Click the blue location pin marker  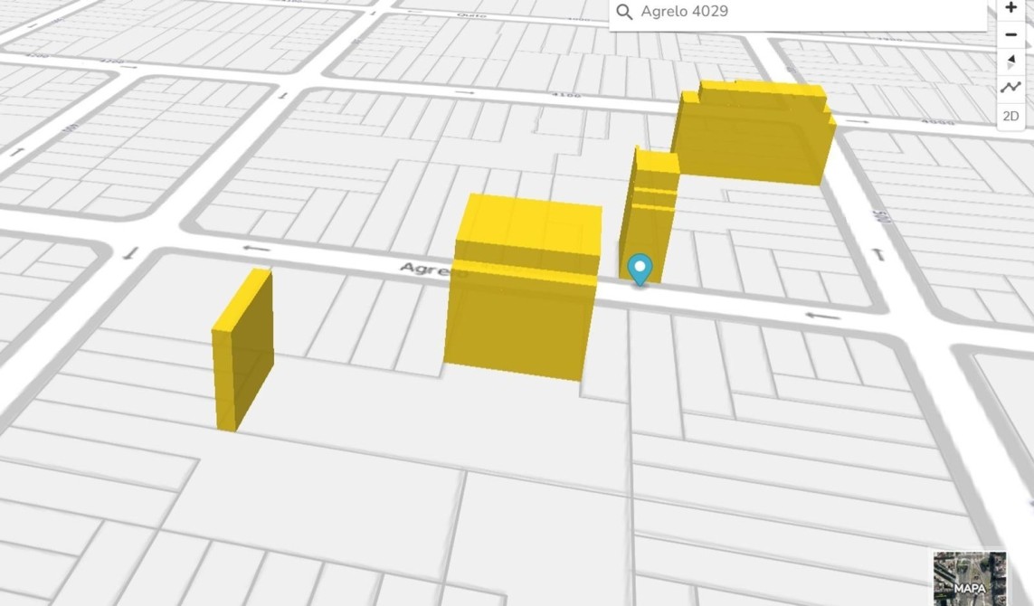(x=640, y=269)
